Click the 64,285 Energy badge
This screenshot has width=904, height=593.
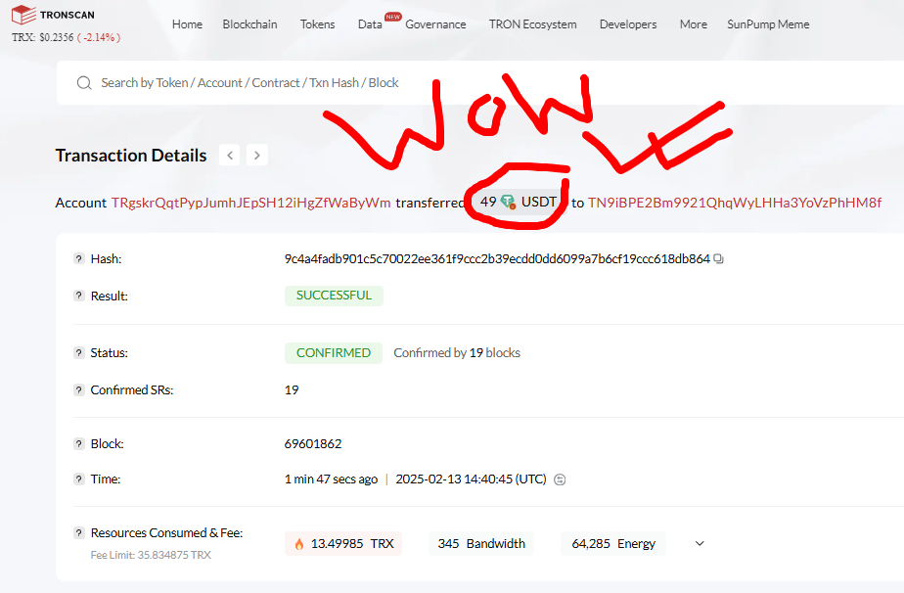pos(613,544)
